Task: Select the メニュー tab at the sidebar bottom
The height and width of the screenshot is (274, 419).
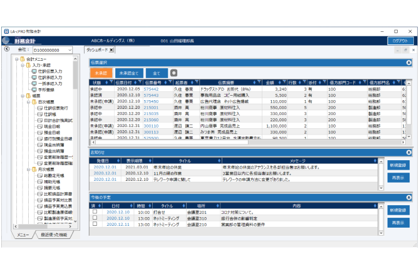Action: point(23,235)
